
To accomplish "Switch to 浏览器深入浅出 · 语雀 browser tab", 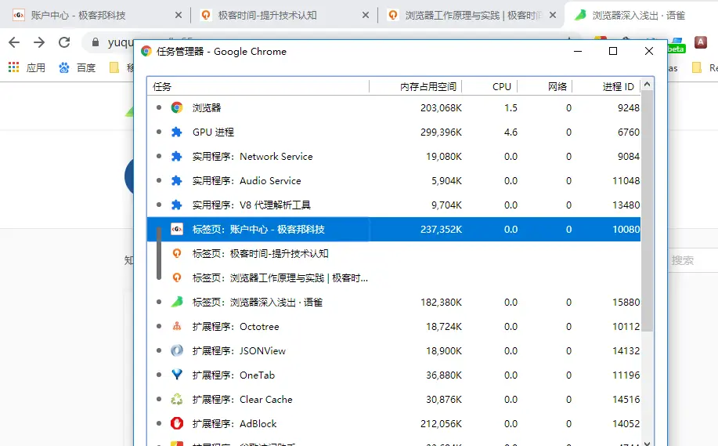I will pyautogui.click(x=641, y=15).
